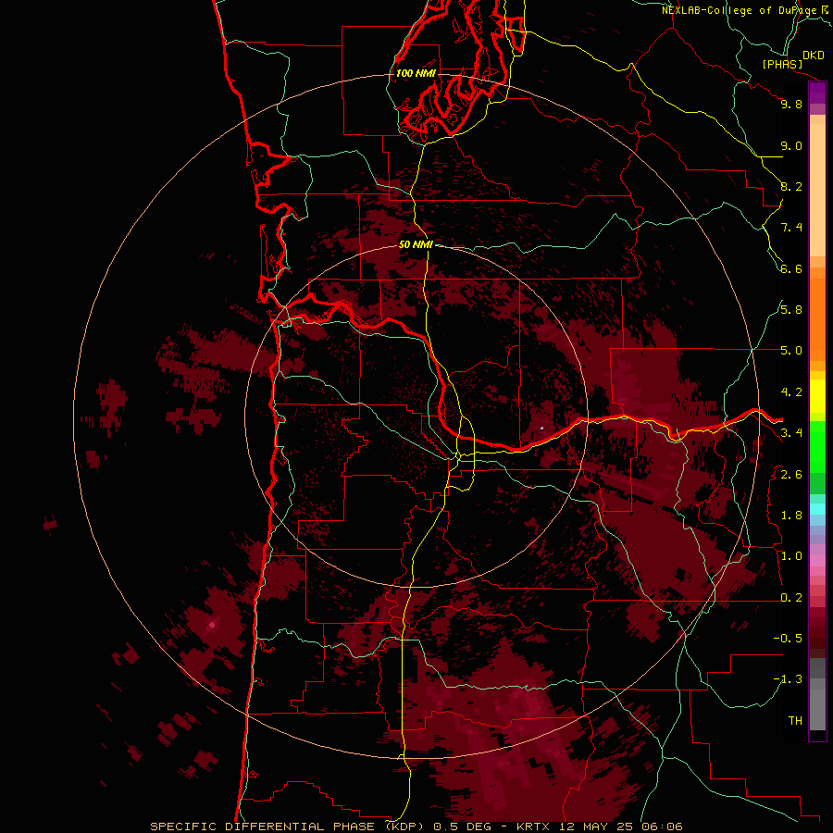Screen dimensions: 833x833
Task: Click the 6.6 legend value
Action: pos(791,268)
